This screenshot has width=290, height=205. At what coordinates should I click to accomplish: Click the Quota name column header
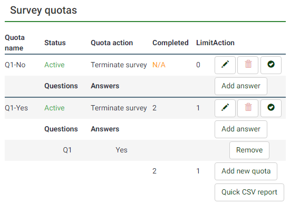click(x=15, y=43)
